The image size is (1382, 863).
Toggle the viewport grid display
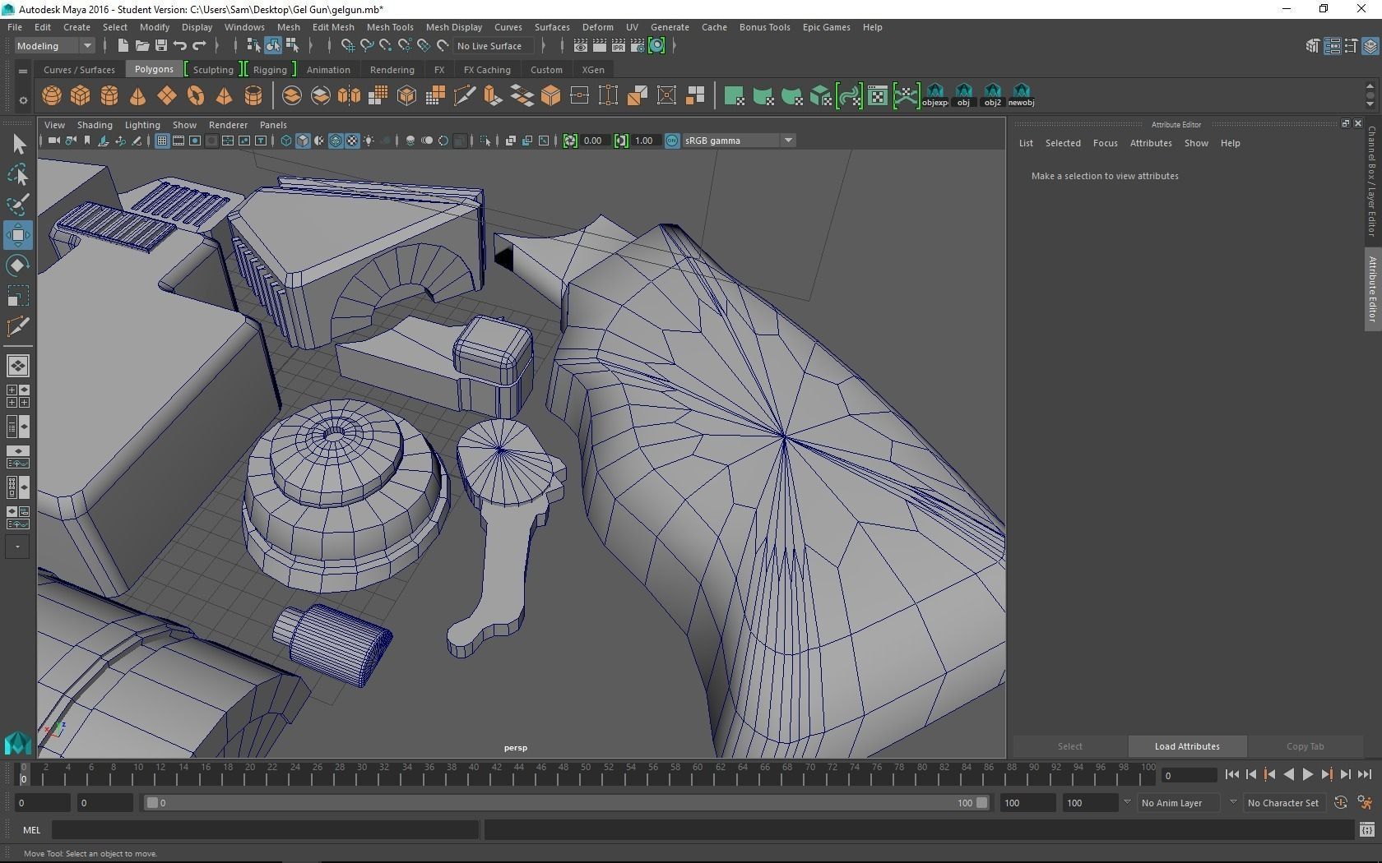162,141
